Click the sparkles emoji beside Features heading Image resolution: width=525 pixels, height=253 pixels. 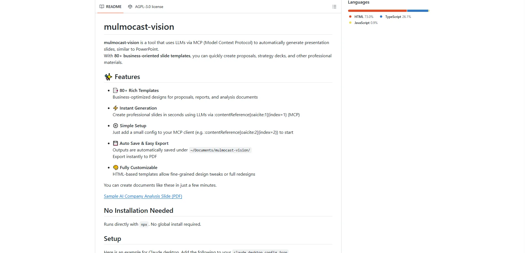pyautogui.click(x=108, y=77)
